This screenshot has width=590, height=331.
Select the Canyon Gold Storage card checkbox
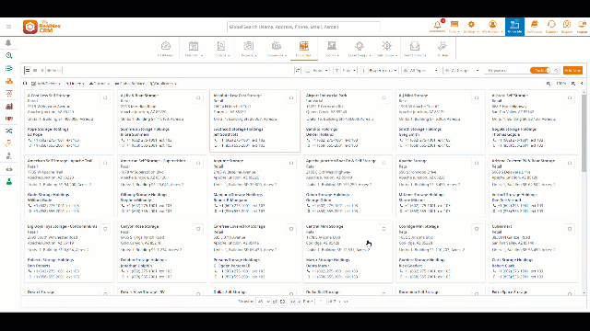coord(198,229)
